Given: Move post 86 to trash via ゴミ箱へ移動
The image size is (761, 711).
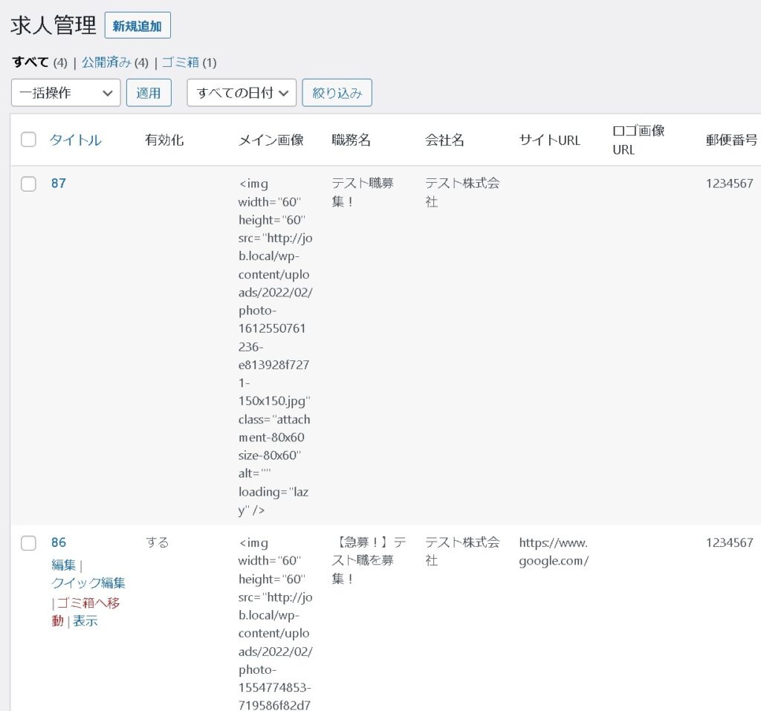Looking at the screenshot, I should (x=88, y=603).
